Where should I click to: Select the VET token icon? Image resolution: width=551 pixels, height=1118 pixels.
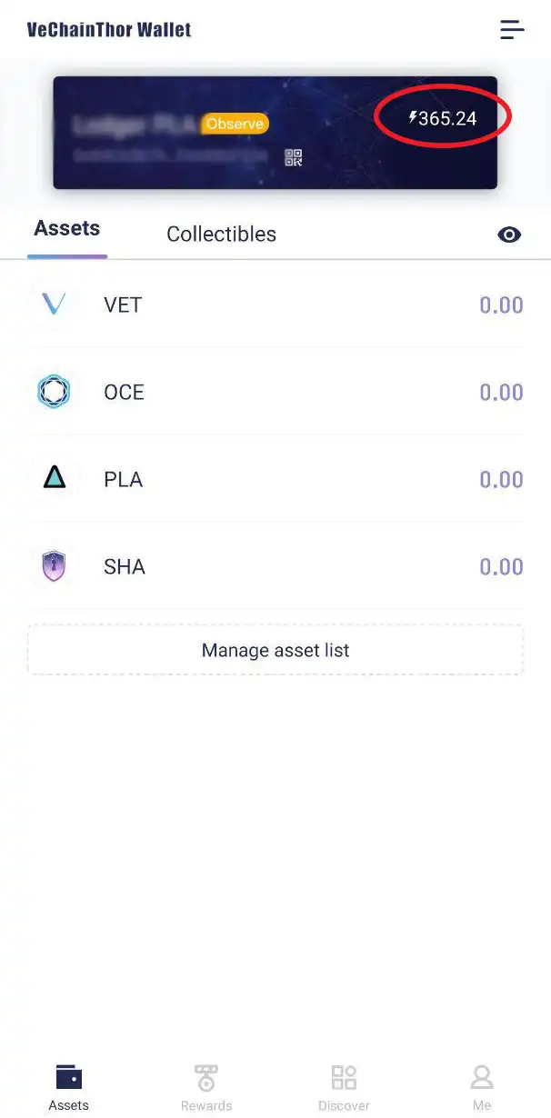pos(53,304)
